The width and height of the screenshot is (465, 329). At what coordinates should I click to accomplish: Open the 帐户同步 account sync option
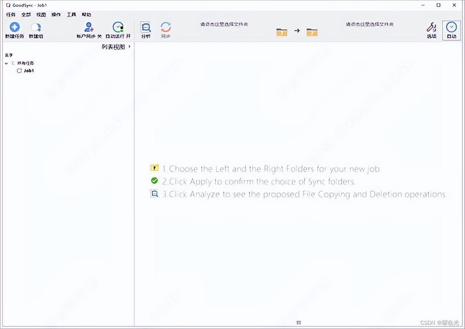point(89,30)
